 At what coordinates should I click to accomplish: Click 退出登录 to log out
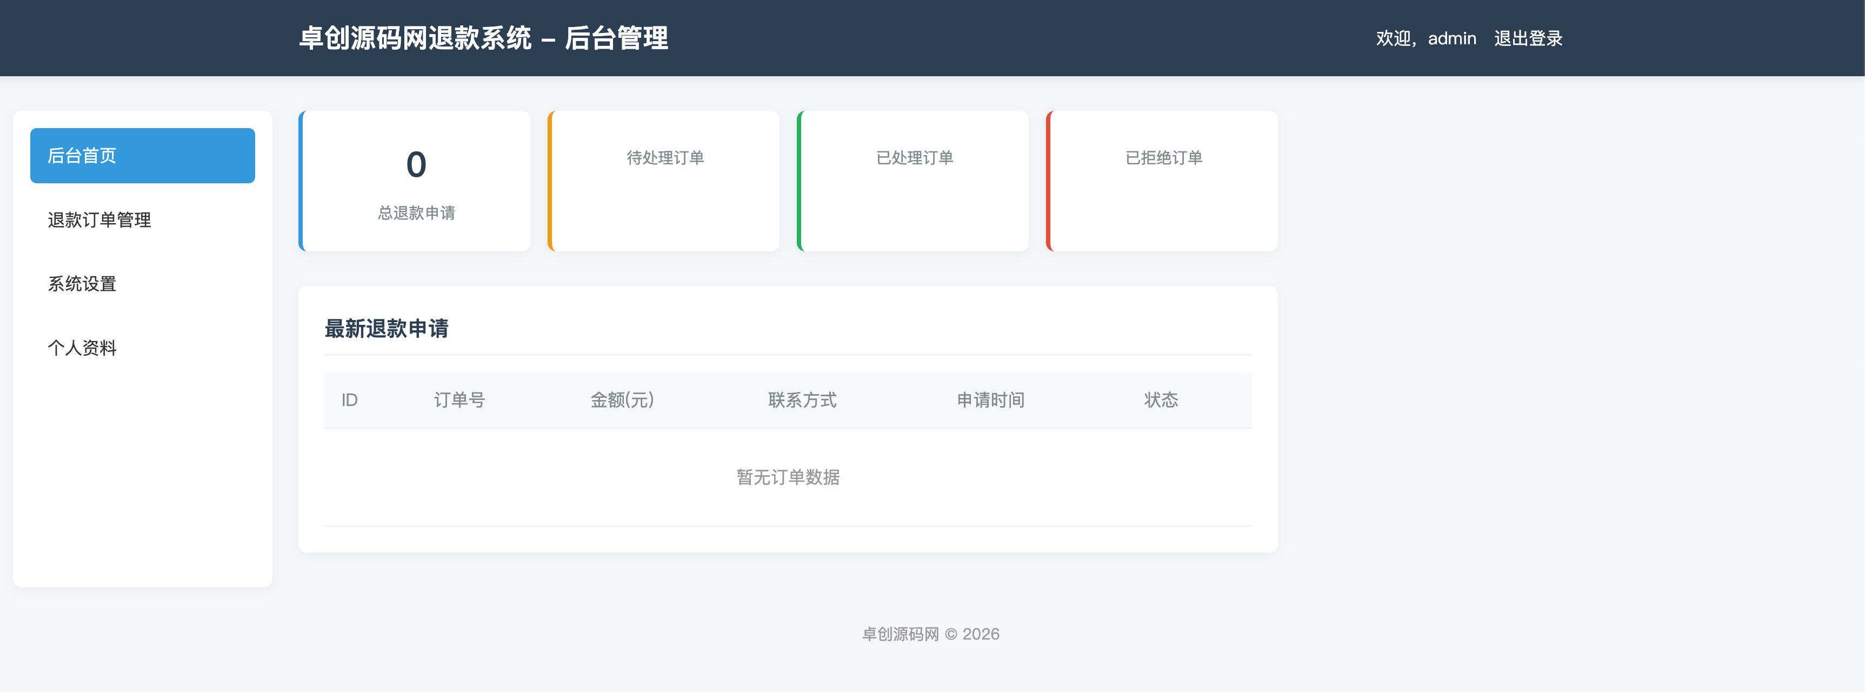[x=1528, y=38]
